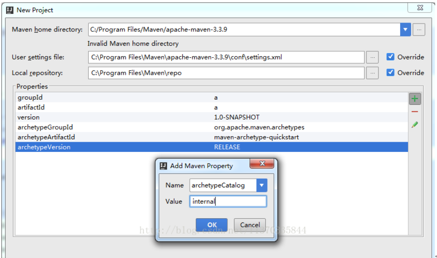Click the Name field containing archetypeCatalog

tap(223, 185)
